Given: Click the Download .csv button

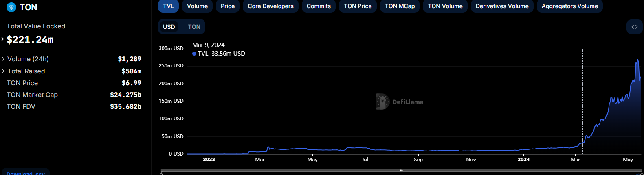Looking at the screenshot, I should tap(26, 173).
